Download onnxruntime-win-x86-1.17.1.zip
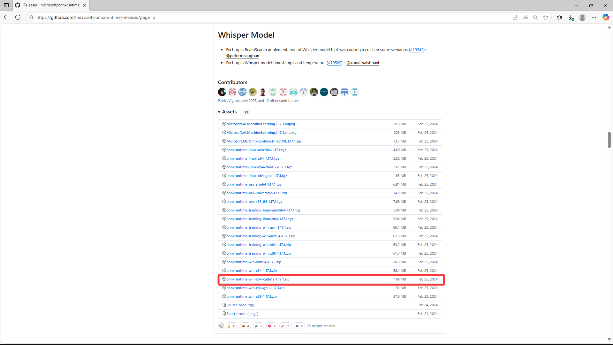This screenshot has width=613, height=345. pos(252,296)
